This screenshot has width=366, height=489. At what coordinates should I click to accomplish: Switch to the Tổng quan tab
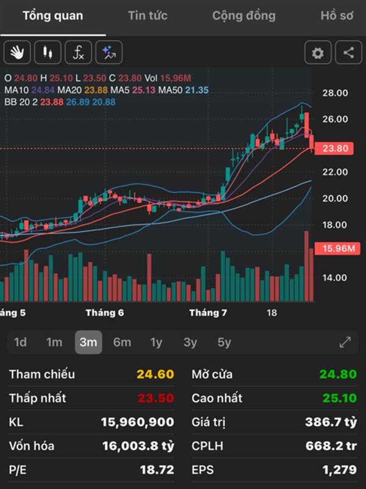coord(53,16)
